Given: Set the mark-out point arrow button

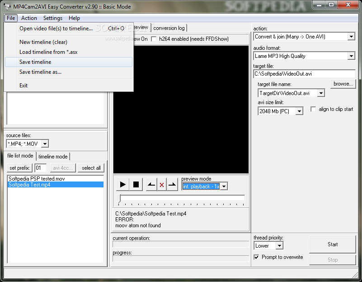Looking at the screenshot, I should (172, 185).
